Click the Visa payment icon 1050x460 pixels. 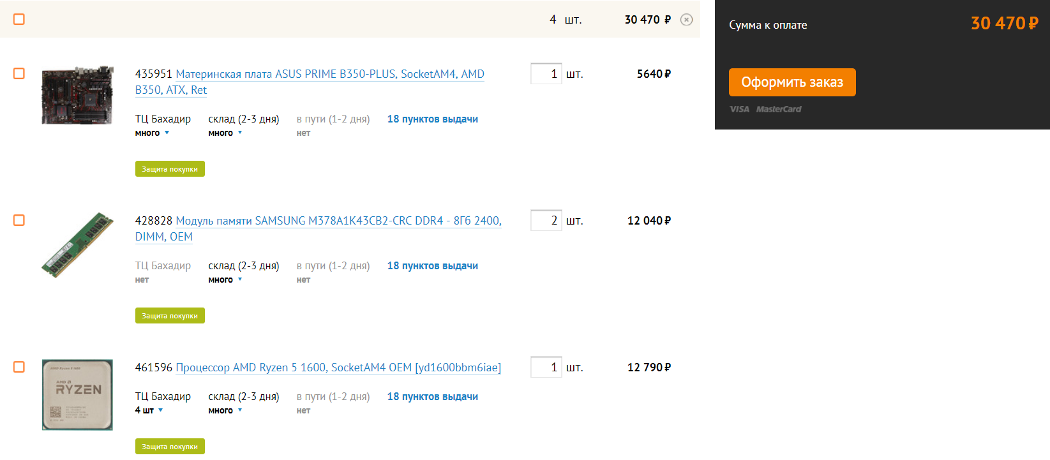click(x=739, y=109)
